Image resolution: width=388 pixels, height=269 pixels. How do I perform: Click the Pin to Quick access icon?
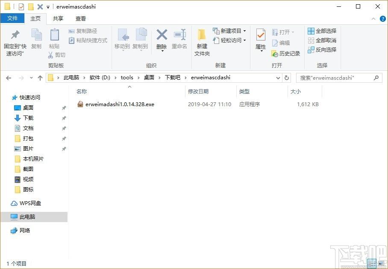(x=15, y=35)
